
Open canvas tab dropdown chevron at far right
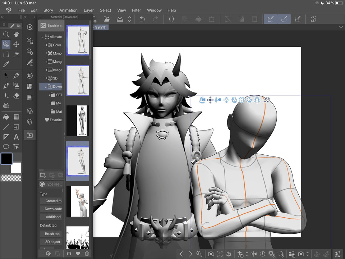coord(340,27)
